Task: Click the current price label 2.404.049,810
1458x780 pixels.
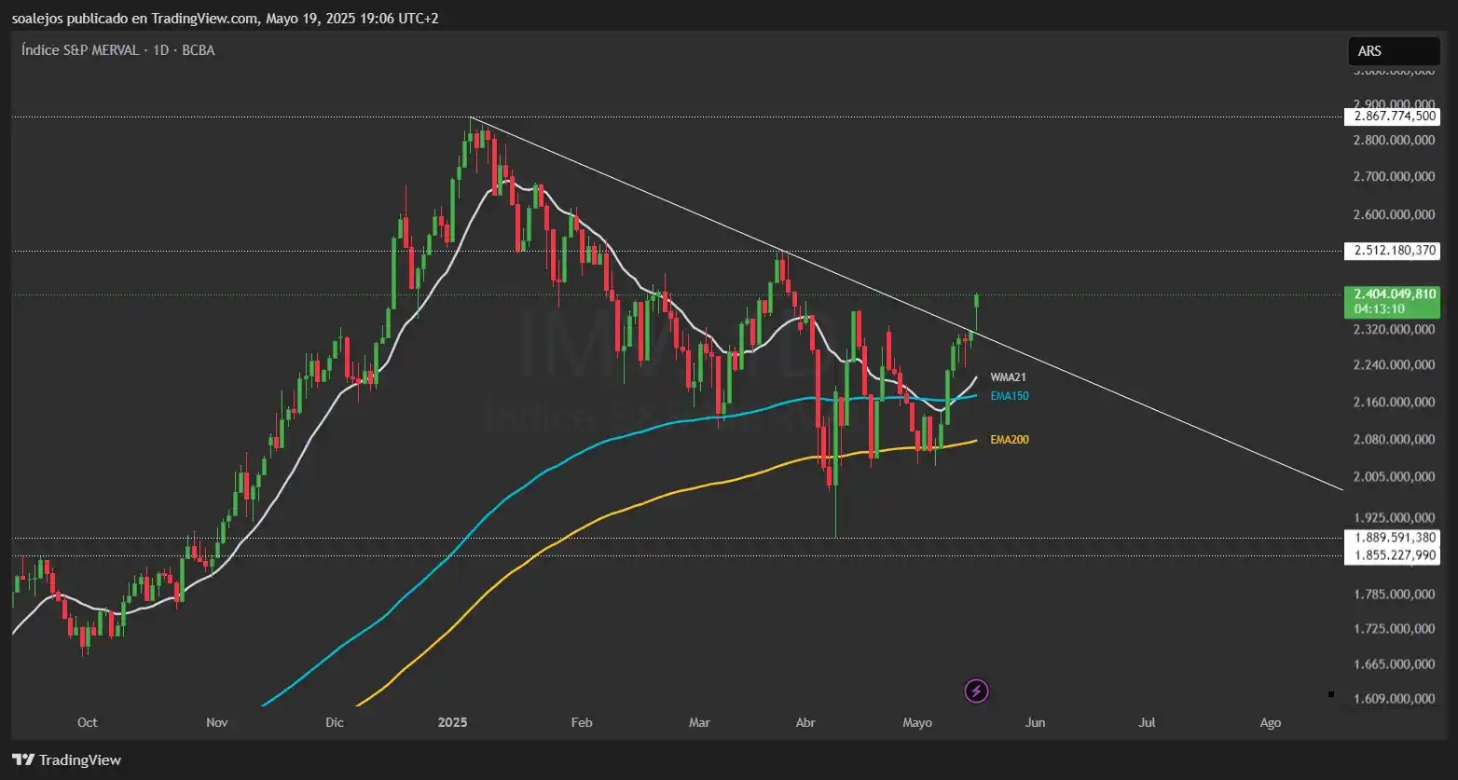Action: 1395,294
